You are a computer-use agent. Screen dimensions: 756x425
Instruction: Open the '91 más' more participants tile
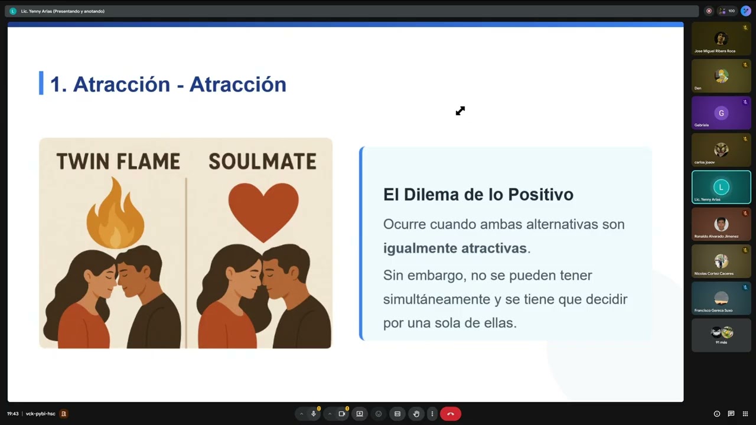pyautogui.click(x=721, y=335)
